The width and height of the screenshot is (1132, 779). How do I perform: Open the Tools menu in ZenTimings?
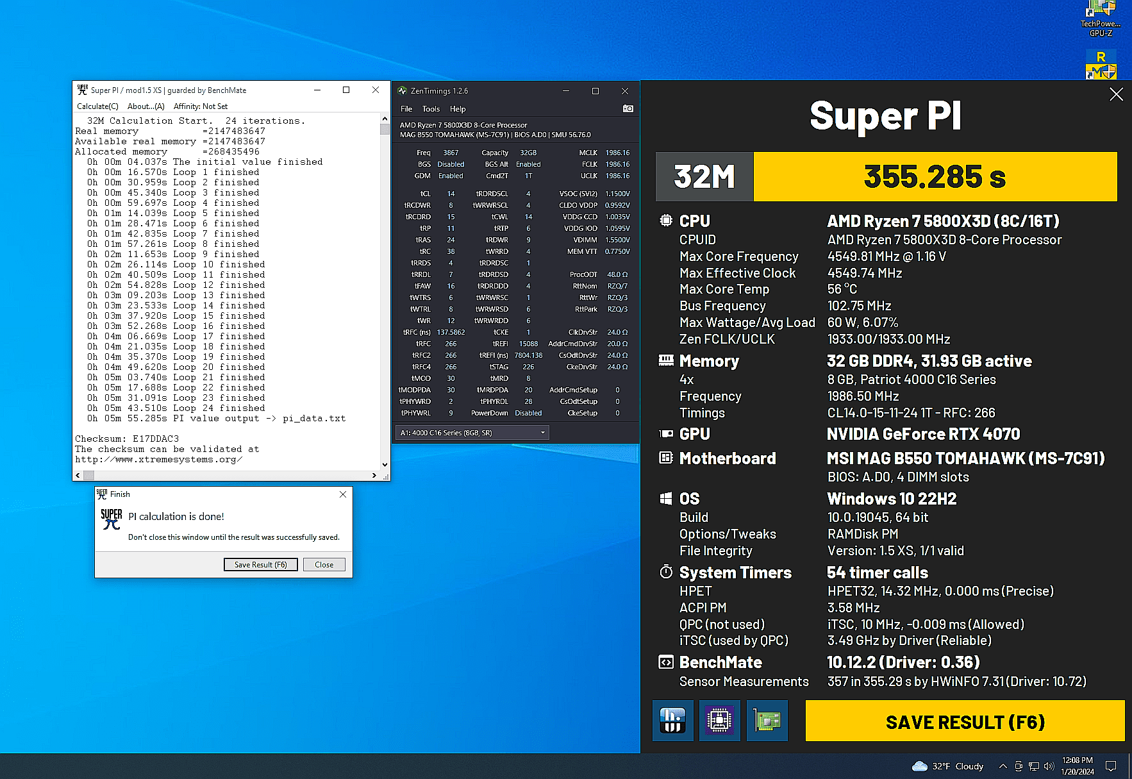coord(431,109)
